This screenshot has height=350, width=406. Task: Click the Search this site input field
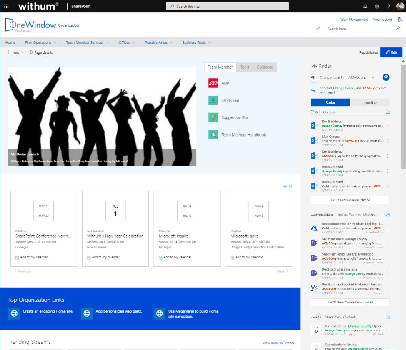click(x=227, y=6)
